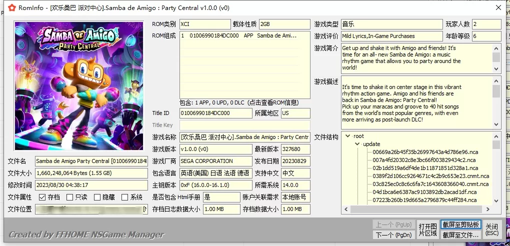Tick the 系统 (System) attribute checkbox

coord(124,197)
